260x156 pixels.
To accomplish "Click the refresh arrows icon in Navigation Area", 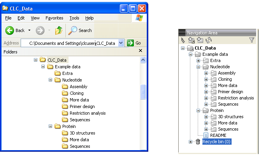I will coord(209,40).
